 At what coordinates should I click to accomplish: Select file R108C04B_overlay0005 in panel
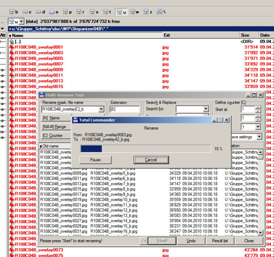pos(39,58)
